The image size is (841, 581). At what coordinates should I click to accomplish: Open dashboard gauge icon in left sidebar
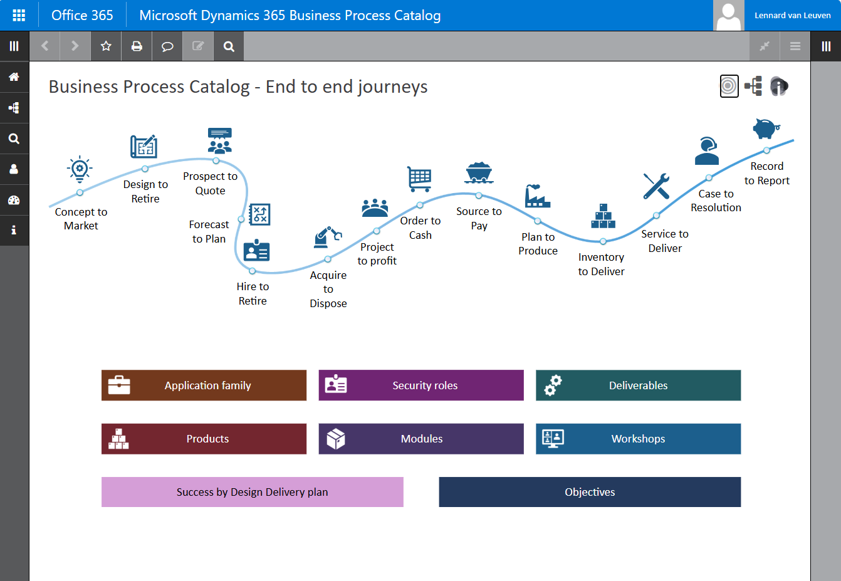click(x=14, y=200)
